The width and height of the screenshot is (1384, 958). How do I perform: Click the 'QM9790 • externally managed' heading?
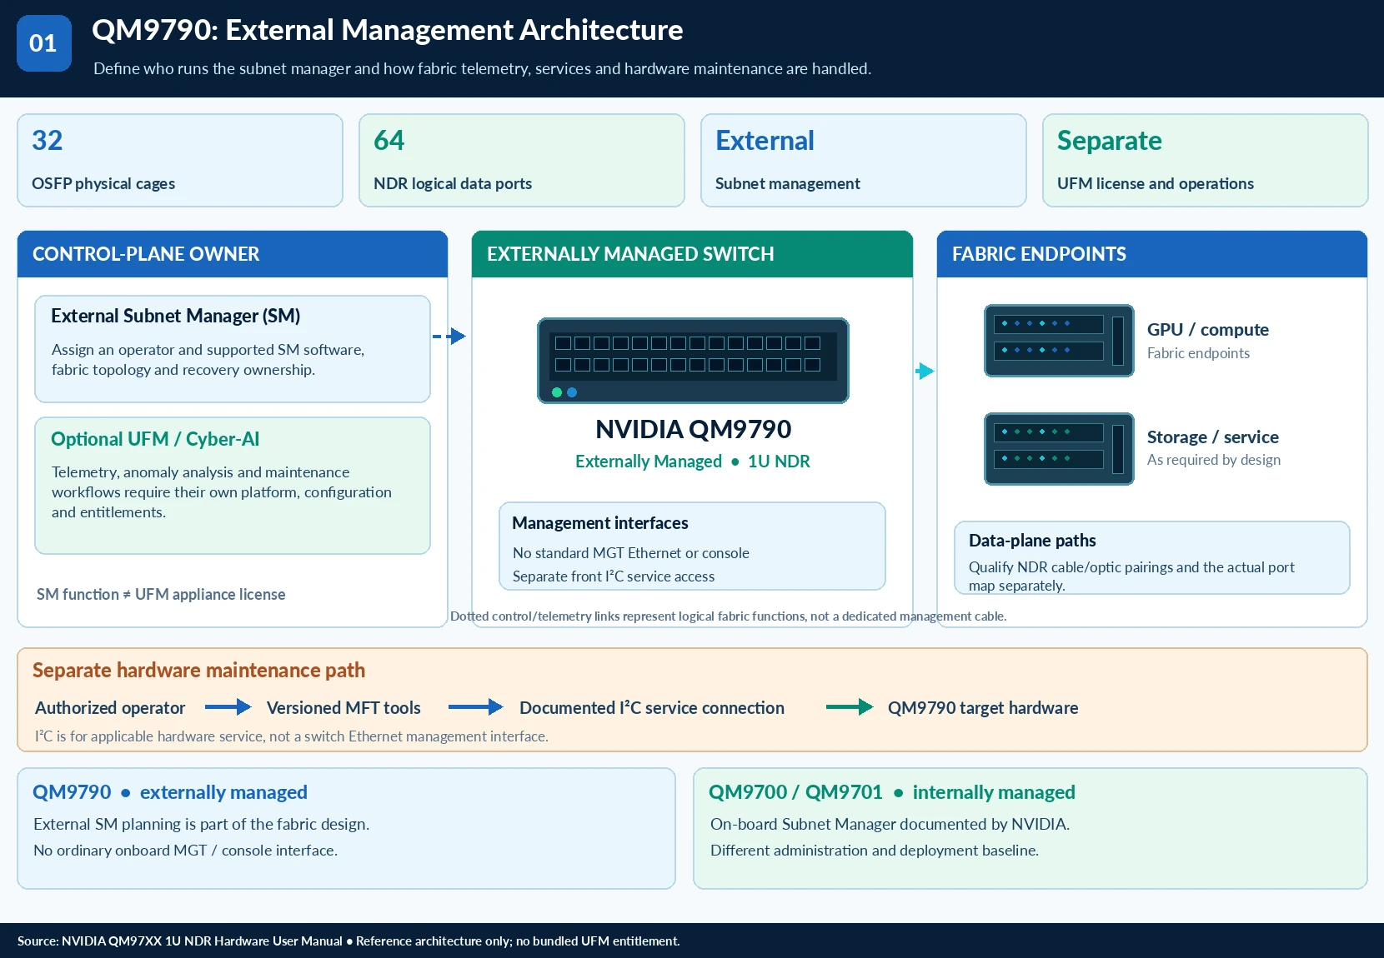170,792
